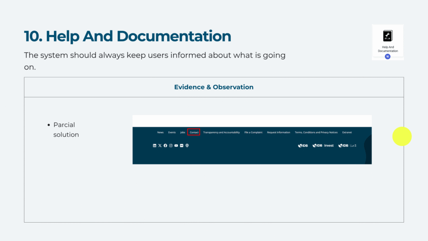This screenshot has height=241, width=428.
Task: Click the IDB logo in footer
Action: (x=303, y=146)
